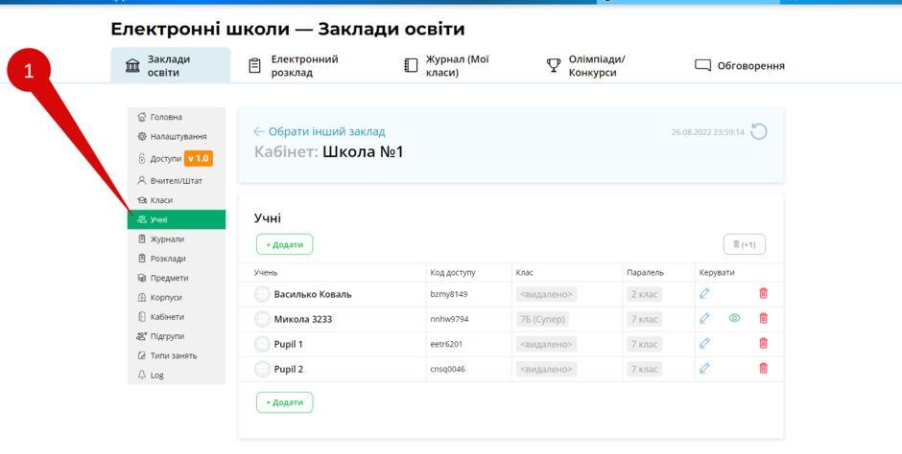
Task: Delete Василько Коваль with trash icon
Action: click(x=764, y=294)
